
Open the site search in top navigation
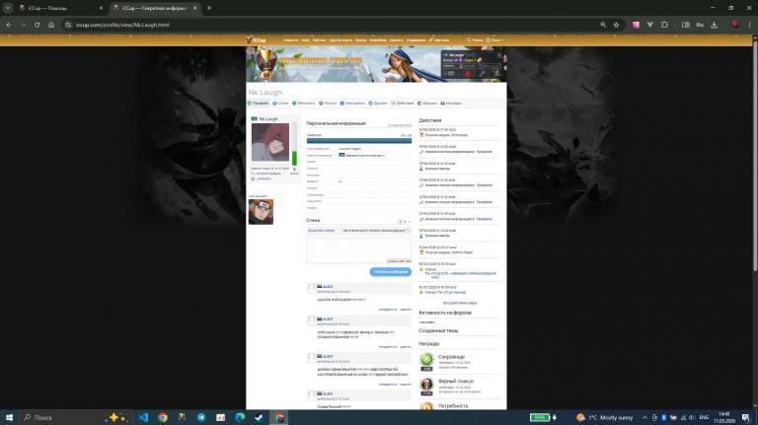[475, 40]
